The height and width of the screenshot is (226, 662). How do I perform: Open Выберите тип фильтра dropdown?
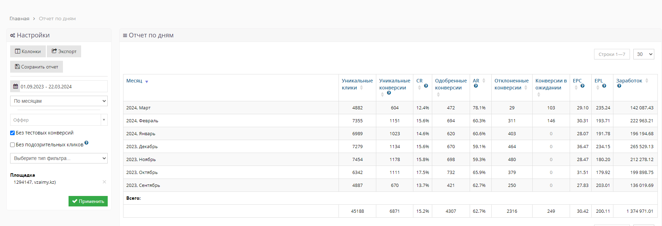point(59,158)
